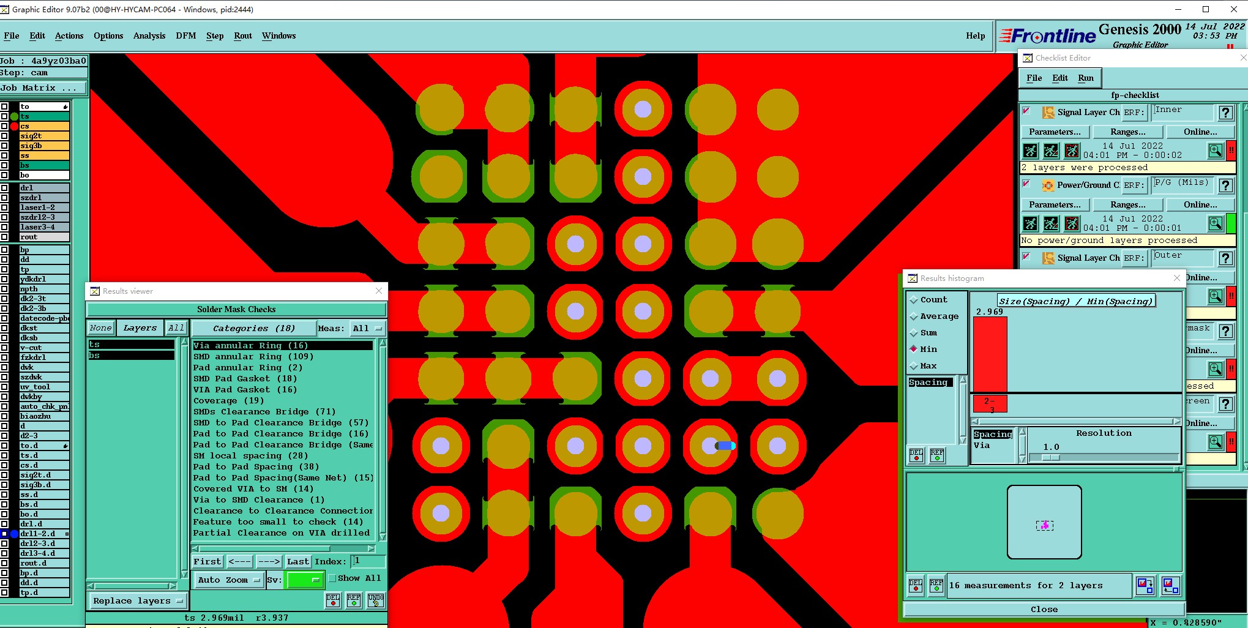Screen dimensions: 1248x628
Task: Click DEL icon below Spacing list in histogram
Action: tap(916, 455)
